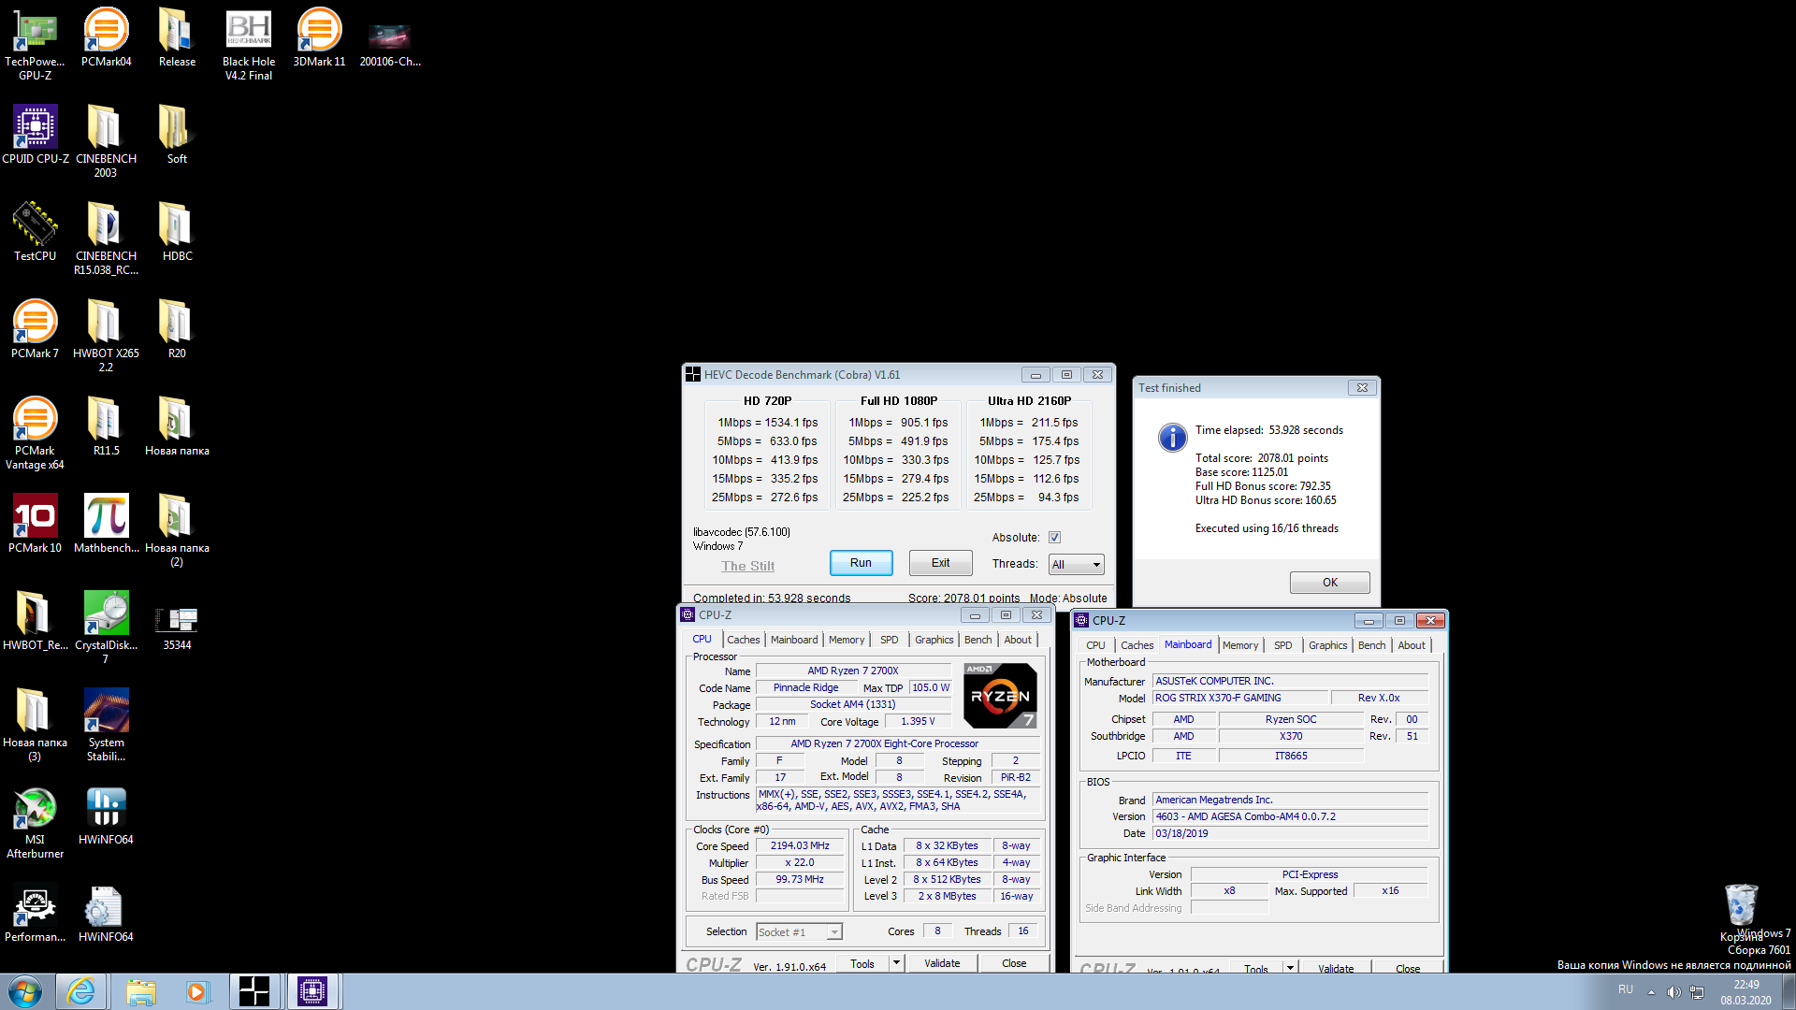
Task: Open Black Hole V4.2 Final icon
Action: [x=249, y=43]
